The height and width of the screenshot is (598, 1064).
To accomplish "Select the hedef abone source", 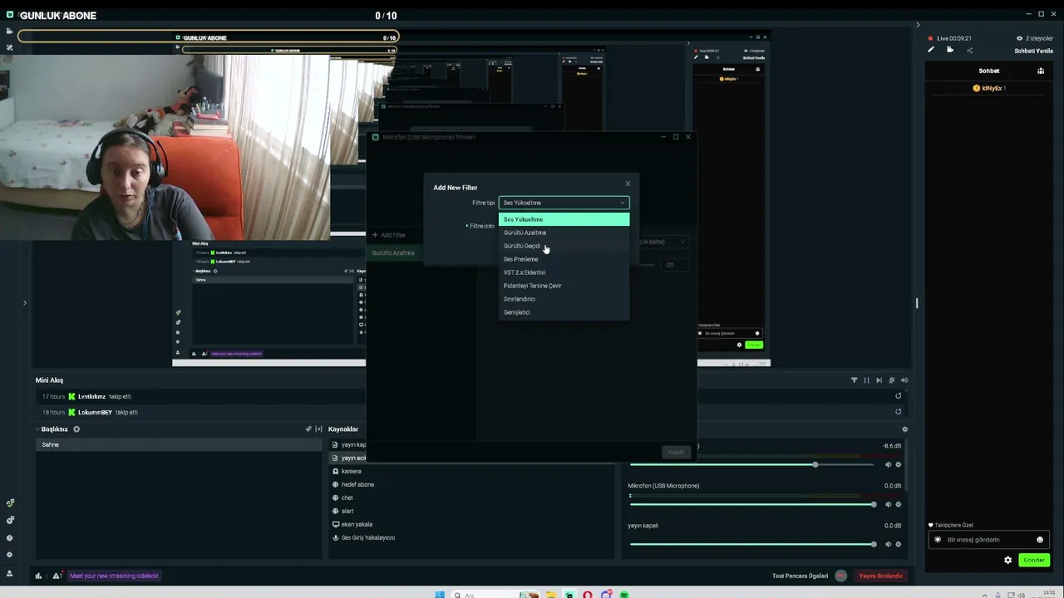I will click(357, 484).
